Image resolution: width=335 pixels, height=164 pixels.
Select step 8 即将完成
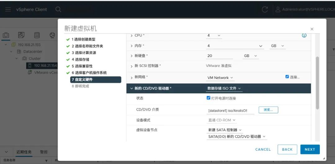point(80,86)
